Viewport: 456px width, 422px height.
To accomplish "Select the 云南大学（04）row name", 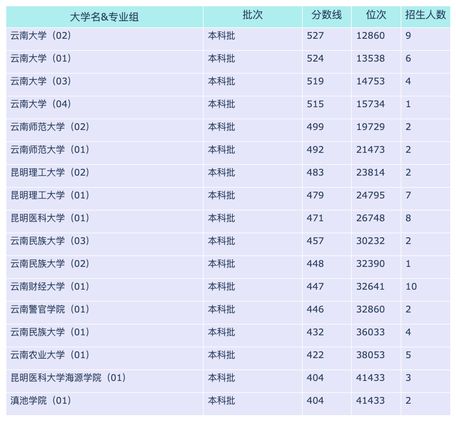I will point(40,104).
